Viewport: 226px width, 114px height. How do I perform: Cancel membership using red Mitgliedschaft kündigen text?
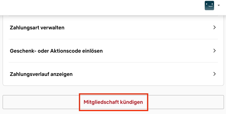pos(113,102)
